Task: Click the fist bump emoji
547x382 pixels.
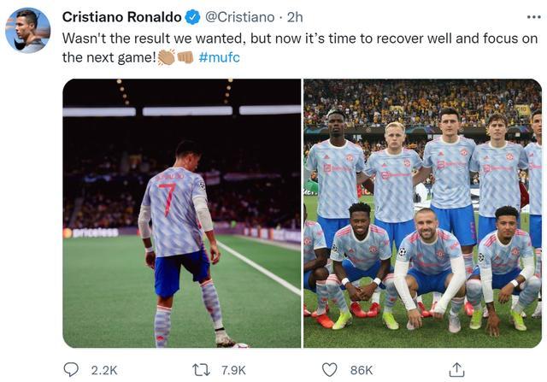Action: (x=185, y=57)
